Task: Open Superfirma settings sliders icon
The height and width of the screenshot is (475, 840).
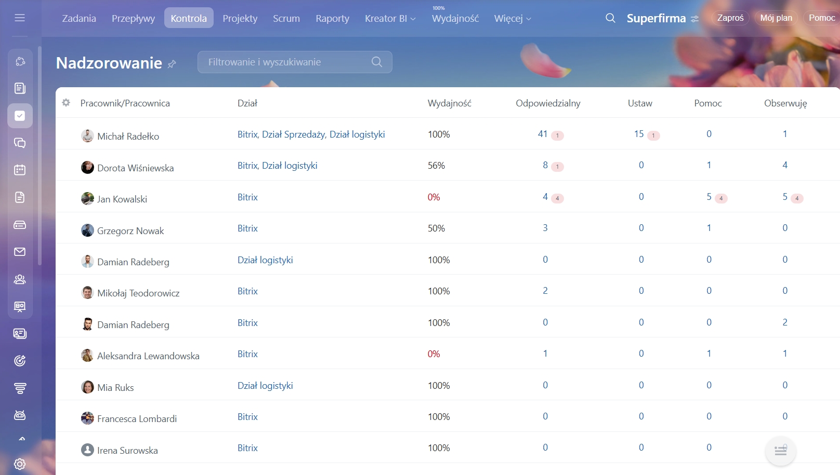Action: tap(694, 19)
